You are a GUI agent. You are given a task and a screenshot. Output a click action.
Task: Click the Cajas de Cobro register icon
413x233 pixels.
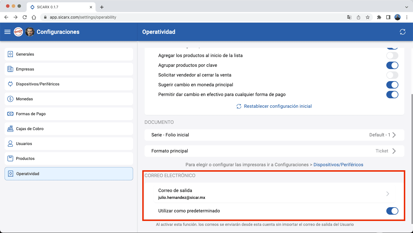point(10,129)
